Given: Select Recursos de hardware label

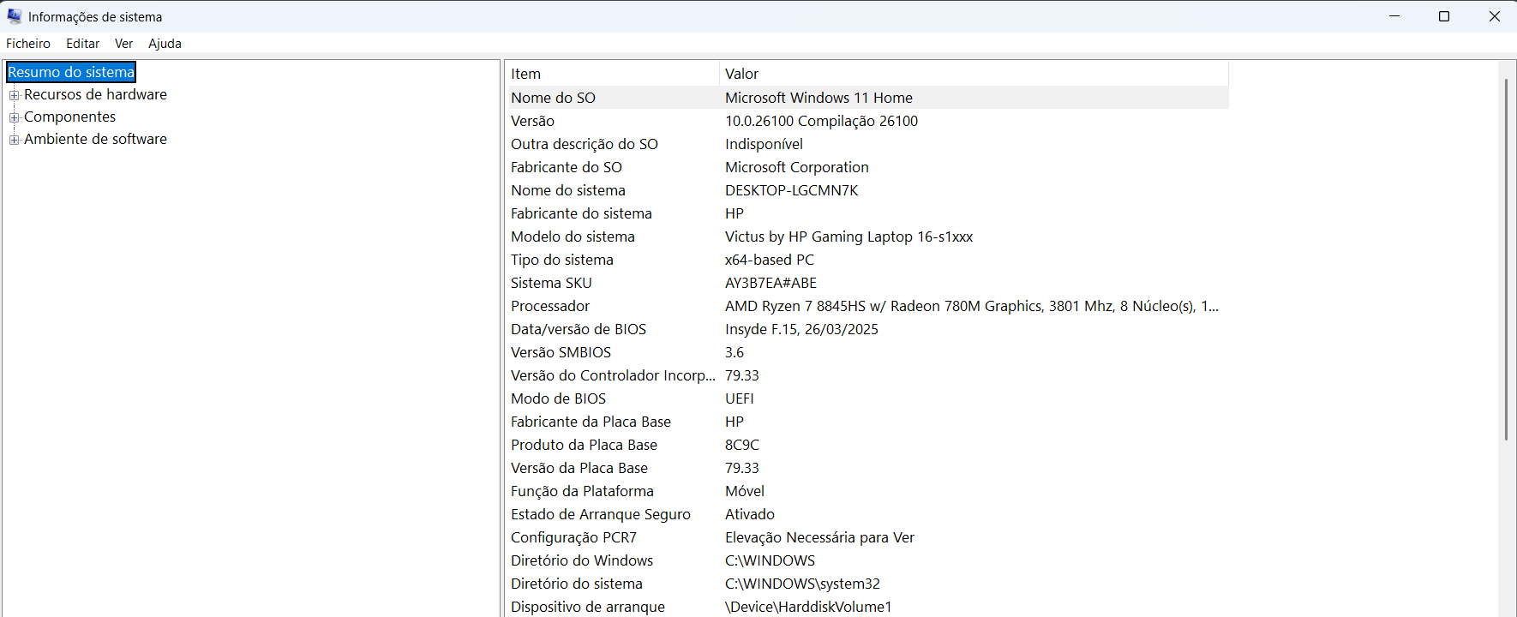Looking at the screenshot, I should coord(95,94).
